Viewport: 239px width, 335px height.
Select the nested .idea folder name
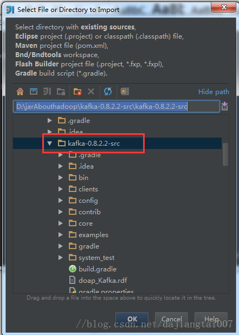click(x=86, y=166)
